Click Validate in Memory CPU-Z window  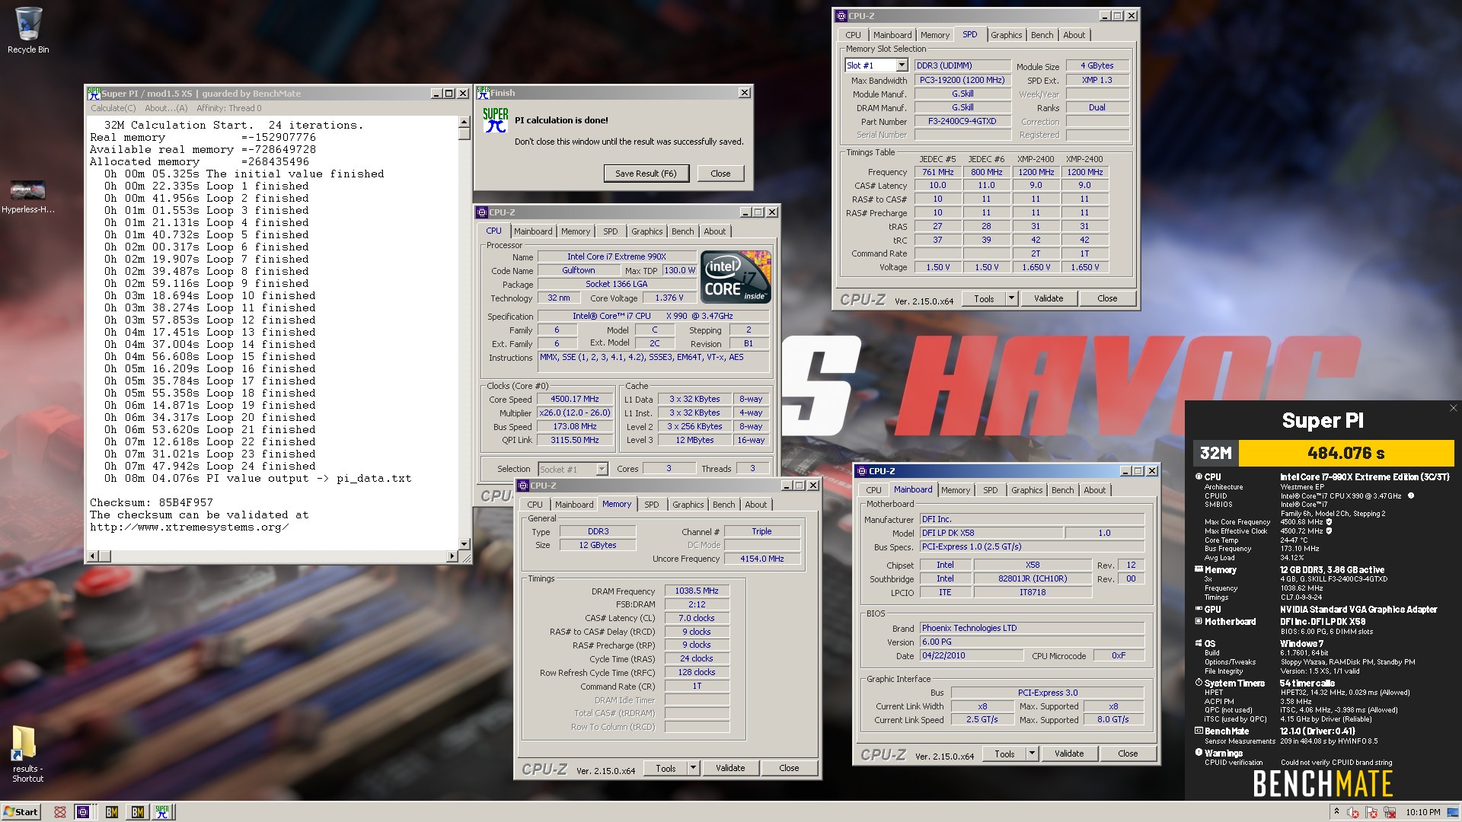730,768
